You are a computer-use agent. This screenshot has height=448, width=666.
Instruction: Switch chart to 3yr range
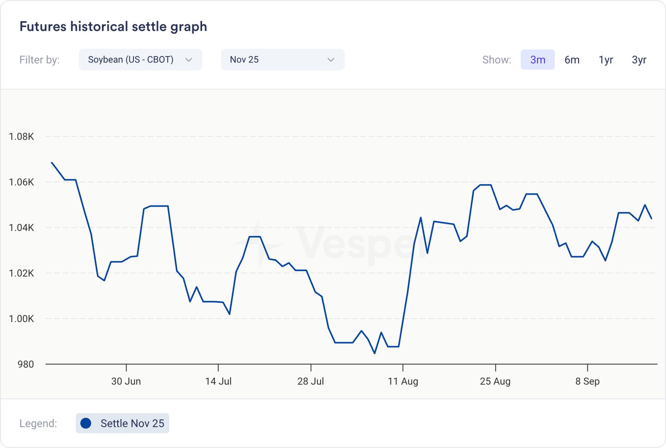click(x=639, y=60)
